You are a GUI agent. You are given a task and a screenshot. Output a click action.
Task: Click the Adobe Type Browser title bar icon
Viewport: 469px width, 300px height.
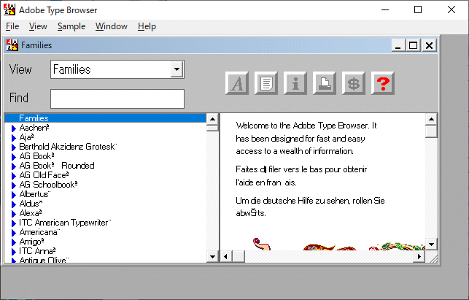tap(9, 10)
